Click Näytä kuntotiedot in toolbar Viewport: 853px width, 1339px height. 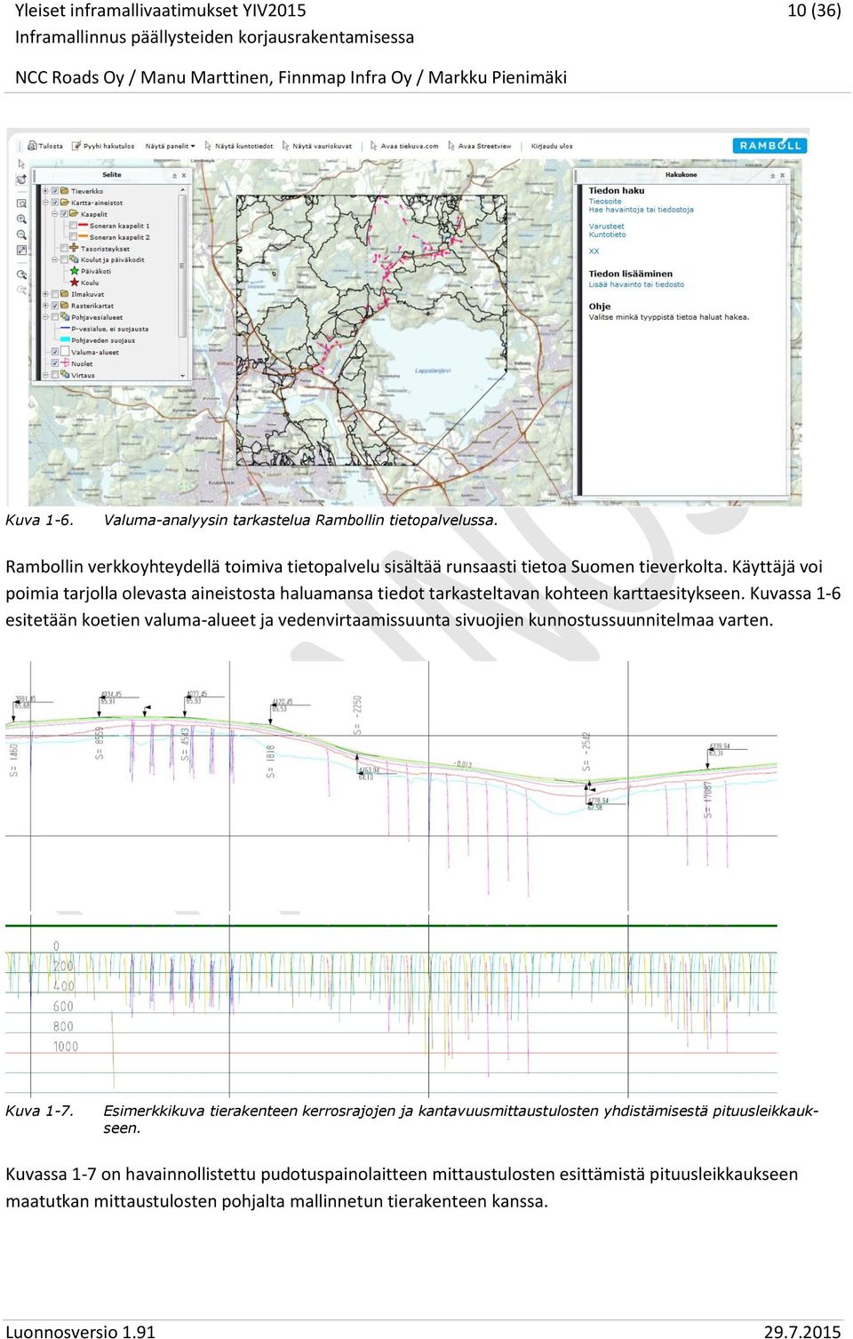click(239, 146)
